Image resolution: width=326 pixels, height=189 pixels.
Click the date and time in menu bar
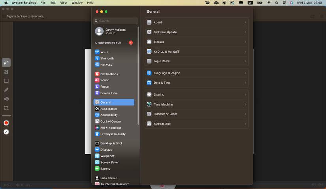point(309,2)
